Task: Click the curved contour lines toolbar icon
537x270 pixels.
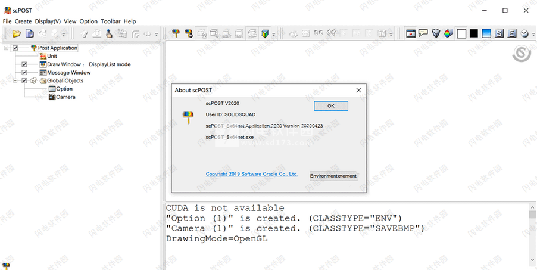Action: click(136, 33)
